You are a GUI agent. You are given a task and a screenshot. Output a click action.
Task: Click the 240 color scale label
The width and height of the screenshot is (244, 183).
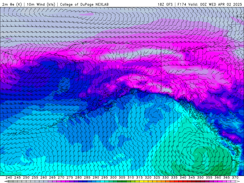pyautogui.click(x=9, y=178)
